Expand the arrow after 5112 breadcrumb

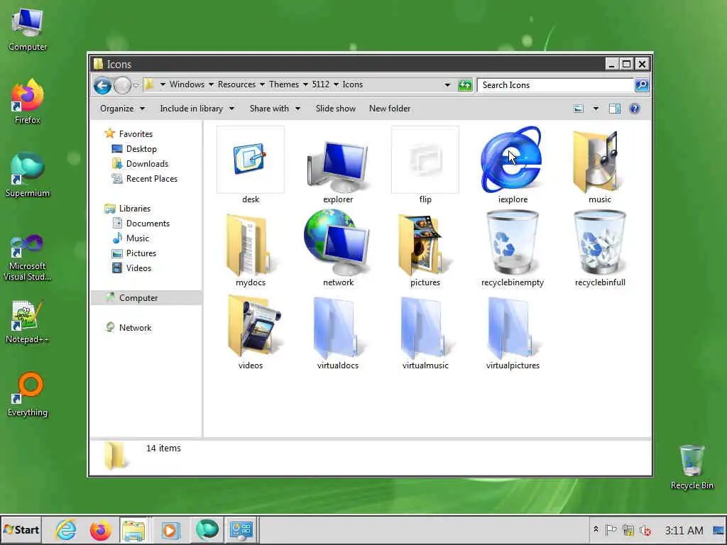pos(336,85)
